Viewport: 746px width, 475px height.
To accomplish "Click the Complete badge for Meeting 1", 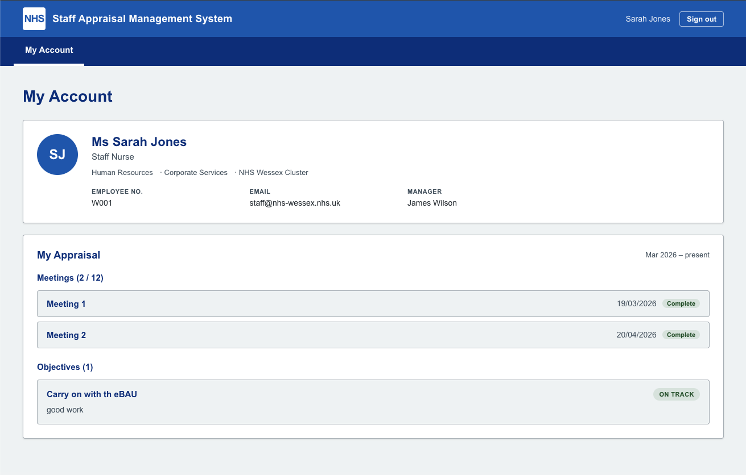I will (x=681, y=303).
